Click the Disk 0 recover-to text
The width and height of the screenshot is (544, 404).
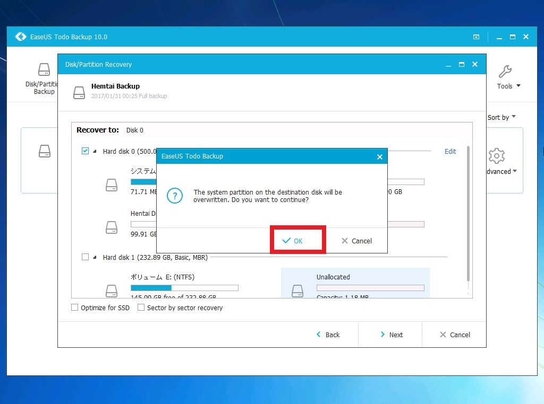click(x=134, y=130)
